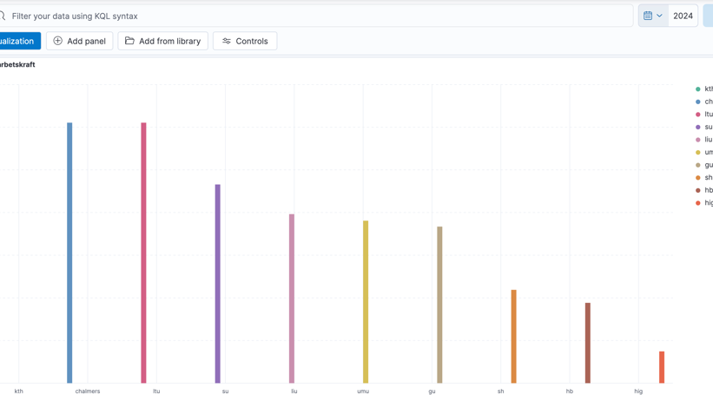Click the orange sh bar
713x401 pixels.
point(513,336)
